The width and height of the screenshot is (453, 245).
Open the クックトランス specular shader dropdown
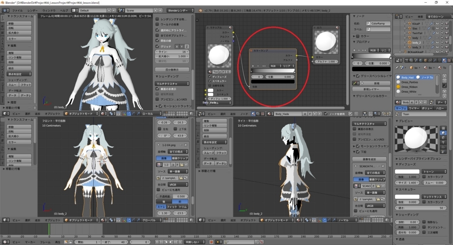(x=434, y=196)
